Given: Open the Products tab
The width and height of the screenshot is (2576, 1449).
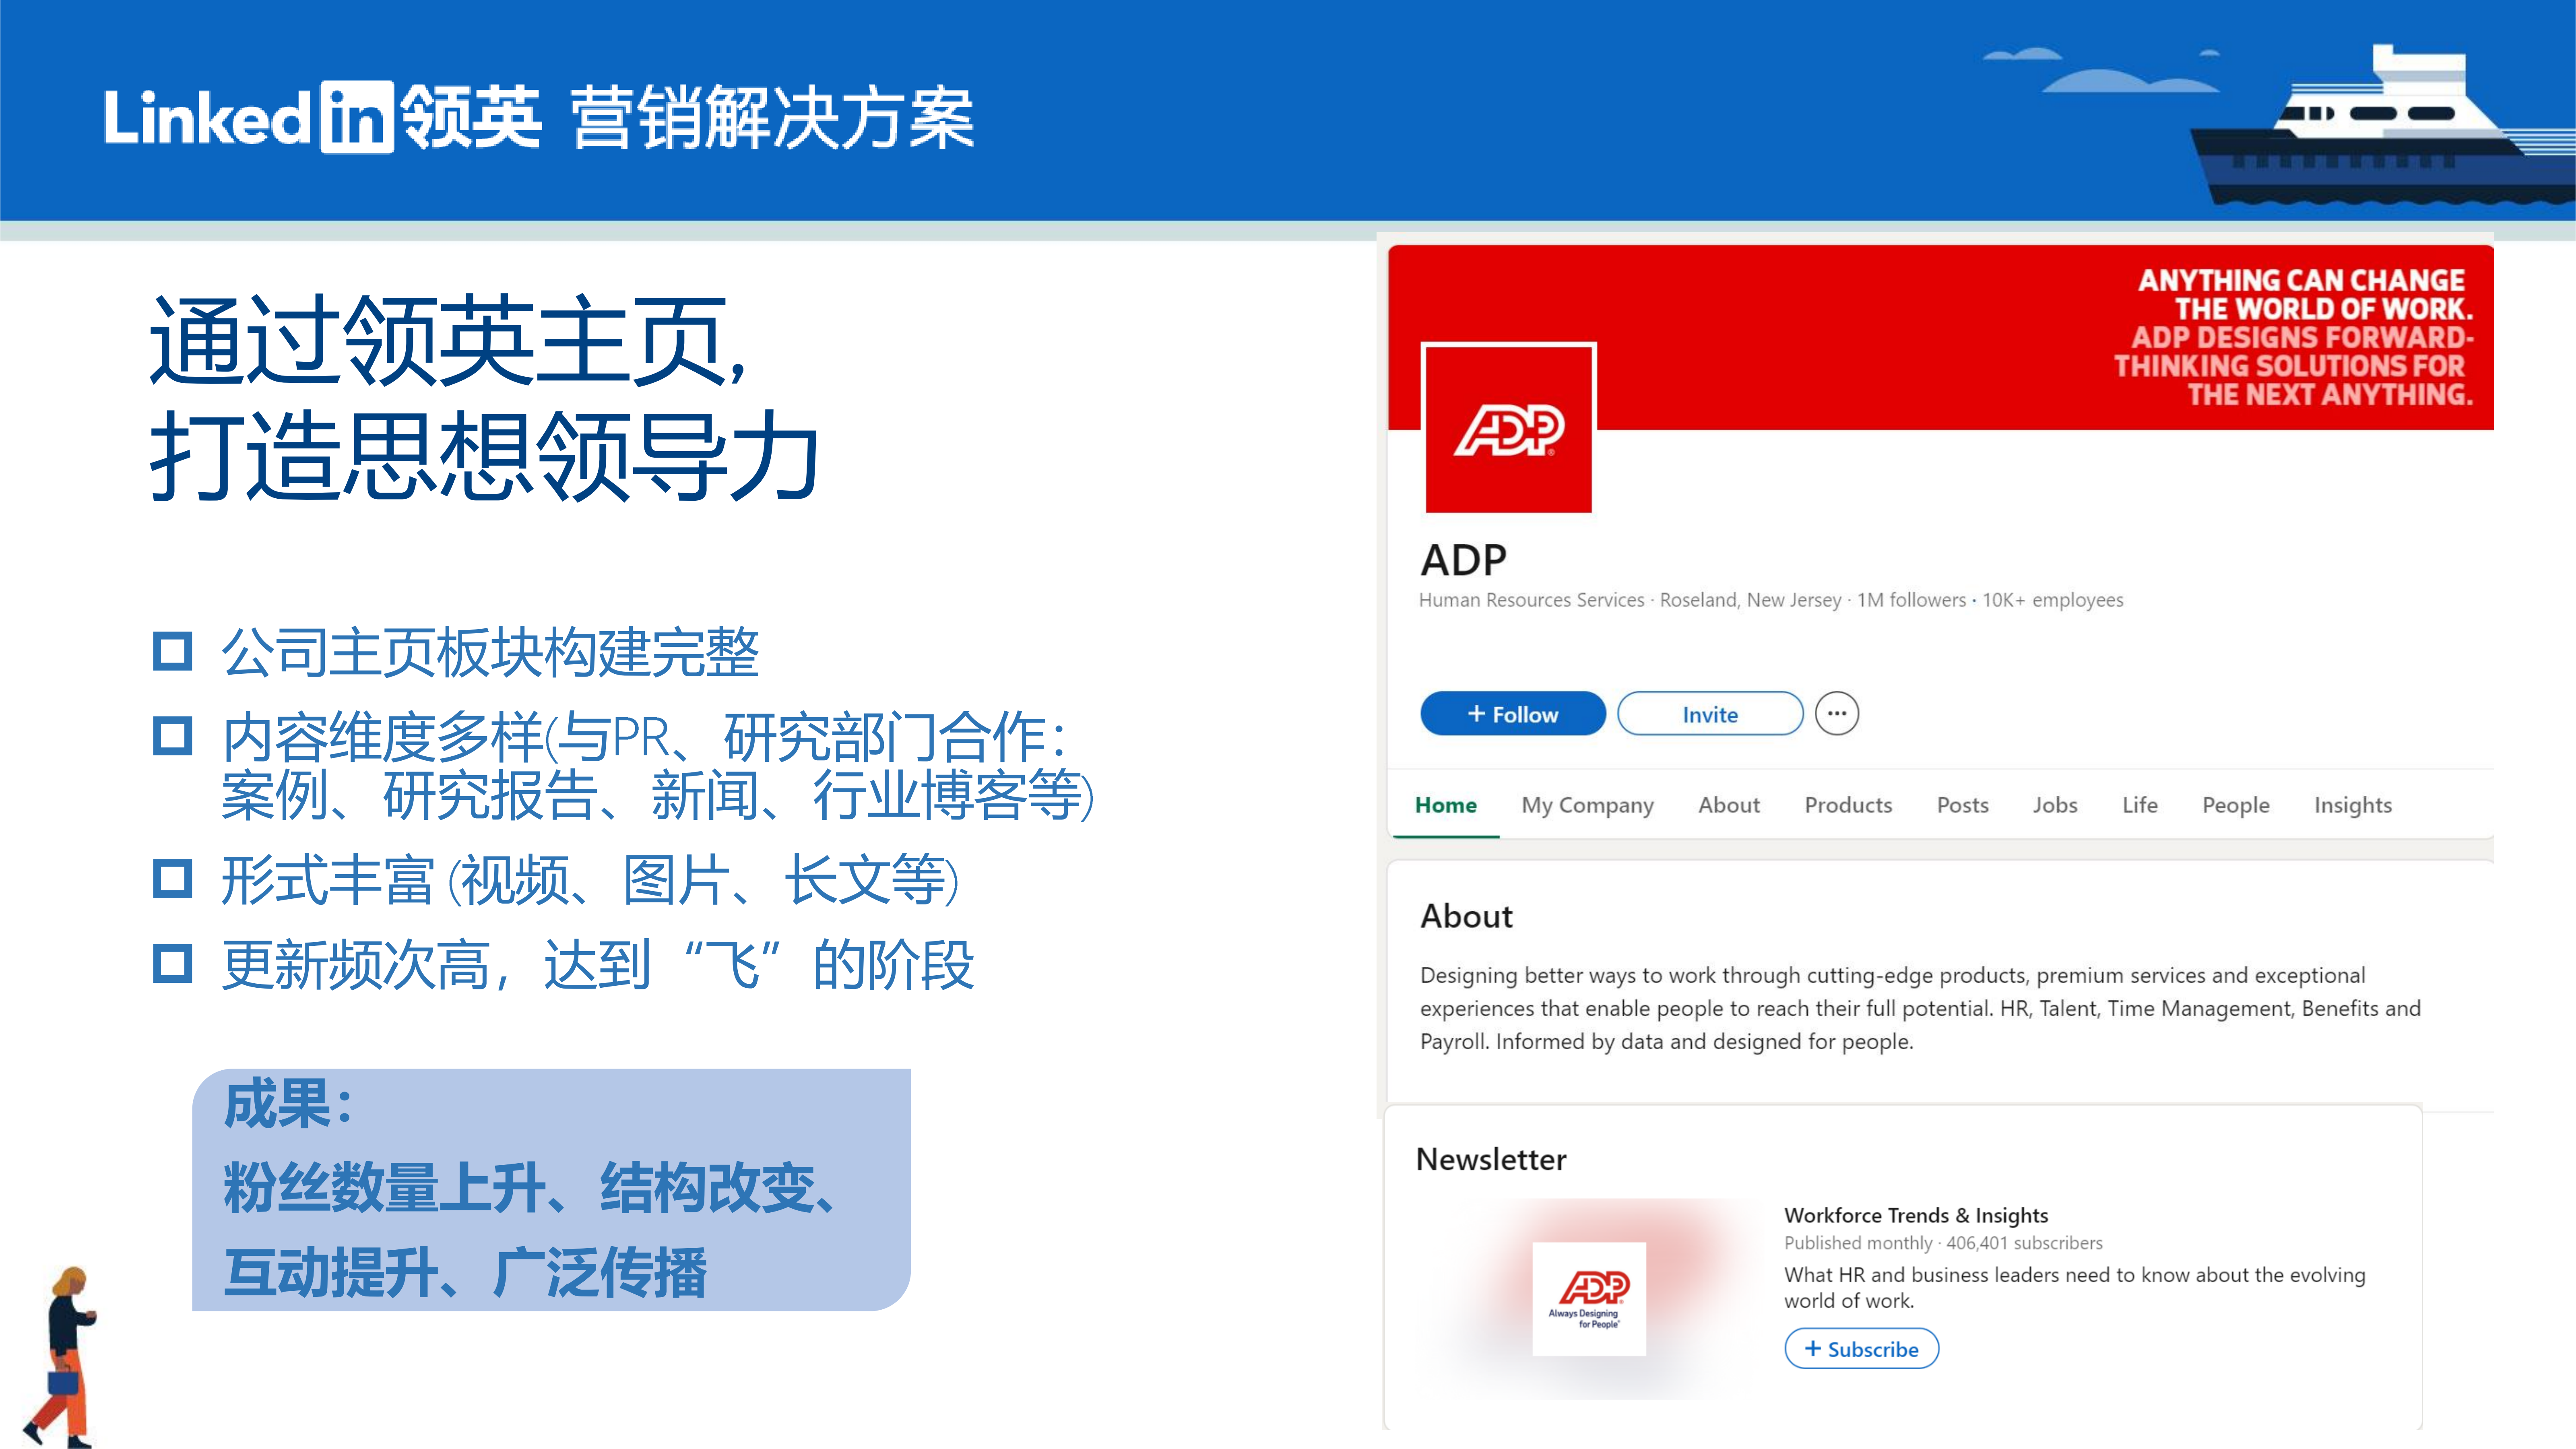Looking at the screenshot, I should 1848,805.
